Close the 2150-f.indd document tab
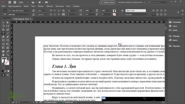 pos(31,19)
